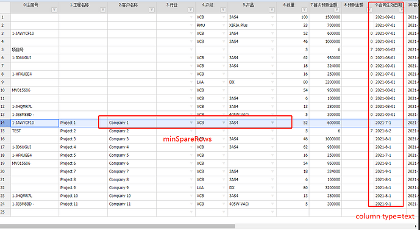This screenshot has height=230, width=420.
Task: Select the Project 11 cell
Action: click(84, 204)
